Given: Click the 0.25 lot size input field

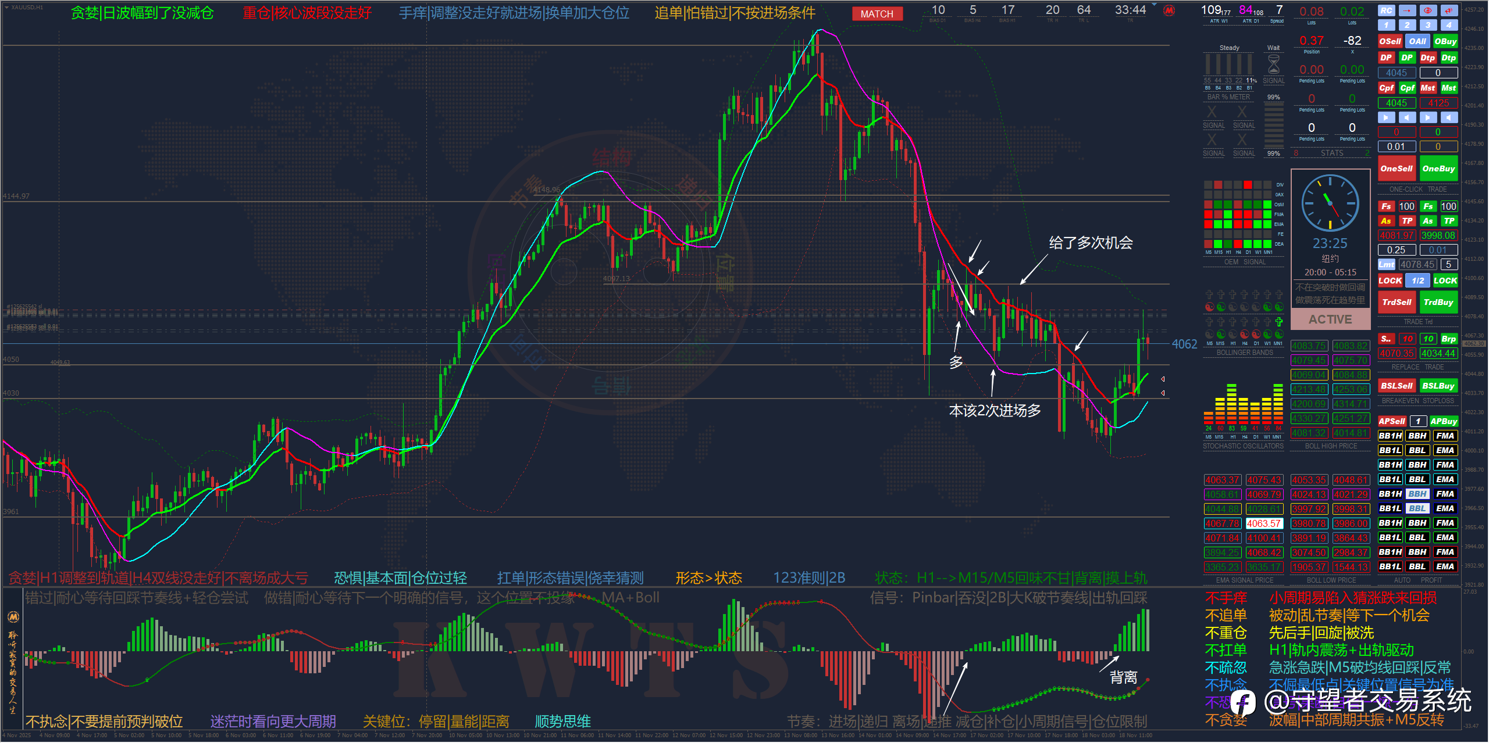Looking at the screenshot, I should click(x=1397, y=250).
